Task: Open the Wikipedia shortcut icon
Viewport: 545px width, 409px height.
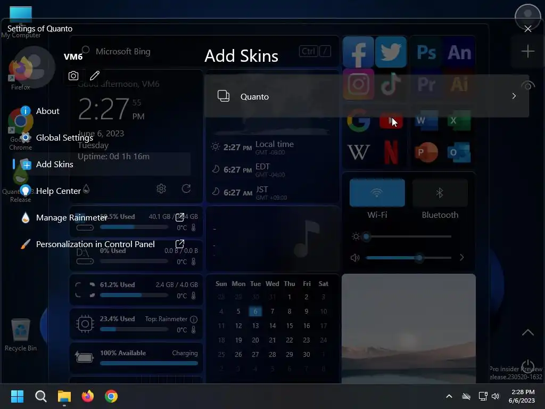Action: pos(358,152)
